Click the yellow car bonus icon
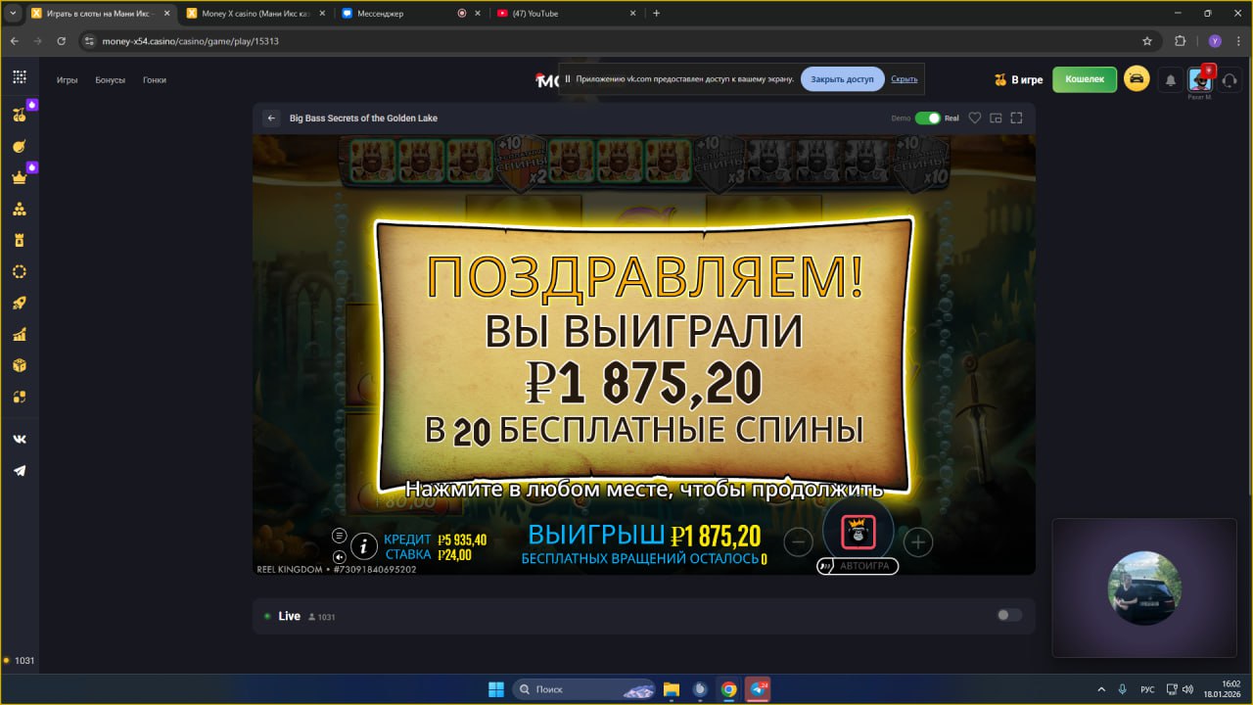Image resolution: width=1253 pixels, height=705 pixels. tap(1137, 79)
